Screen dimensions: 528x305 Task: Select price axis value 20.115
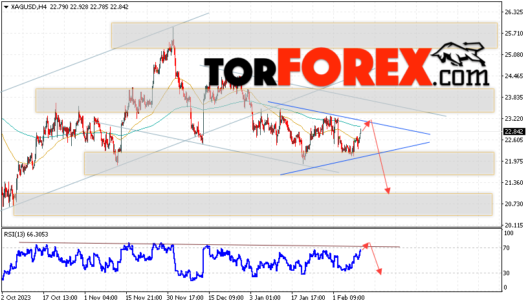tap(514, 226)
